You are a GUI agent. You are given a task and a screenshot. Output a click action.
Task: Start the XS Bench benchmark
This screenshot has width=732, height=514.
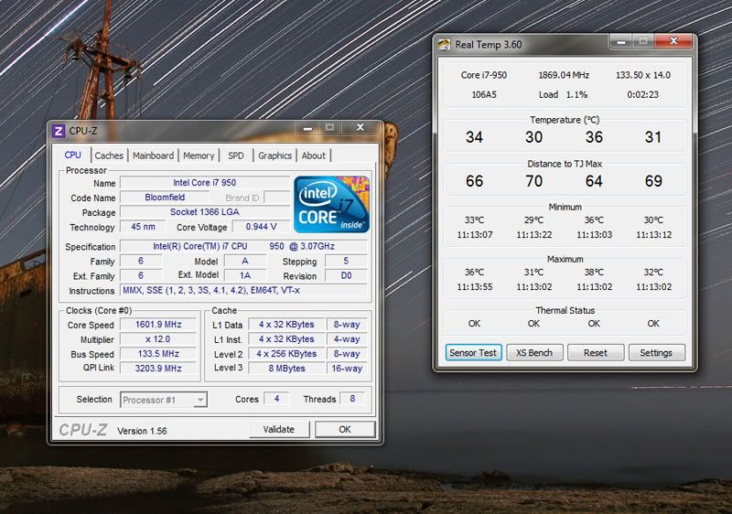click(534, 352)
